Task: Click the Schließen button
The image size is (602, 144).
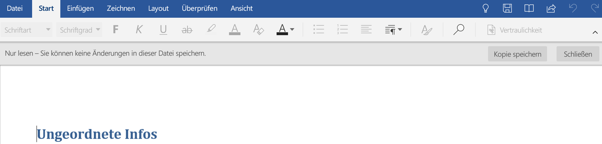Action: pos(578,54)
